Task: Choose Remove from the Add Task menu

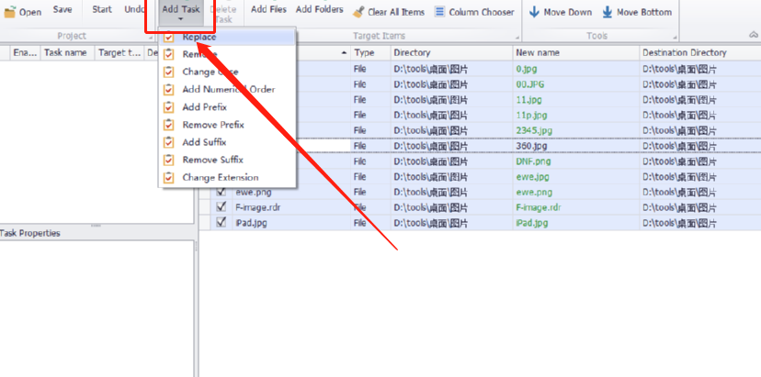Action: coord(227,54)
